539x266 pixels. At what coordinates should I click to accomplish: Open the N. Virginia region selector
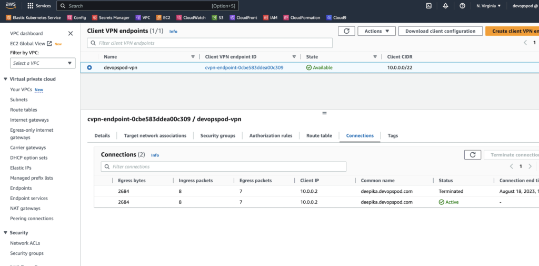488,6
